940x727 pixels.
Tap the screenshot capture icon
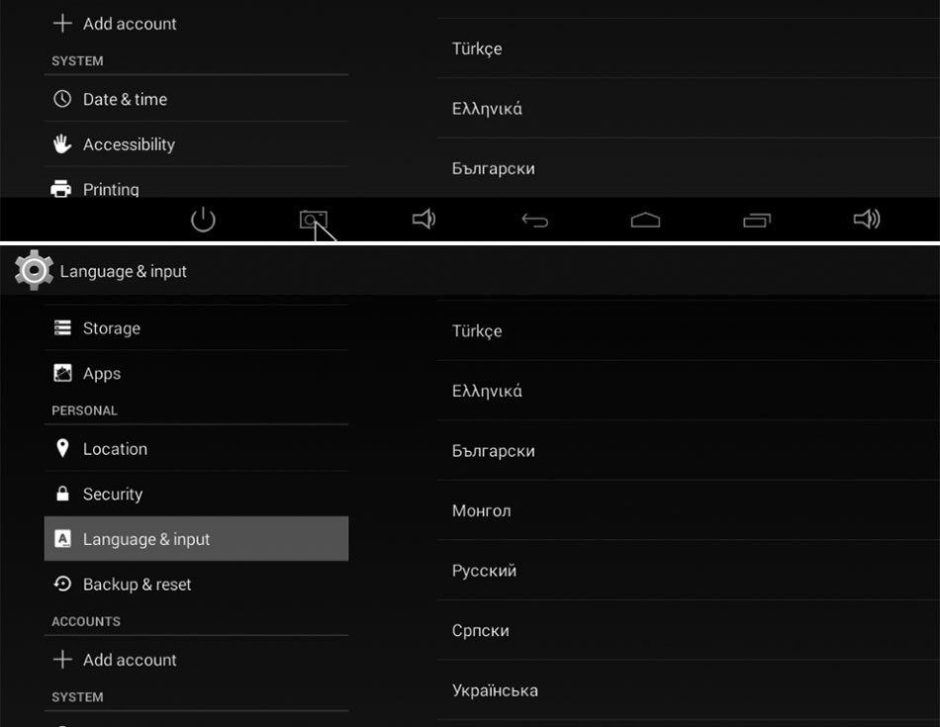click(x=313, y=220)
